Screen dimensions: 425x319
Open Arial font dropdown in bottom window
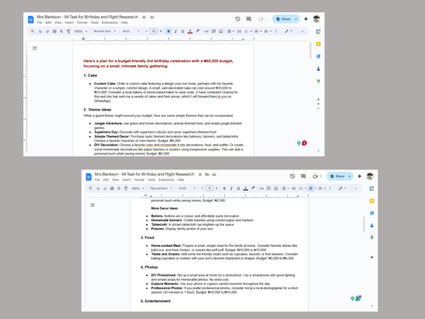[x=187, y=188]
